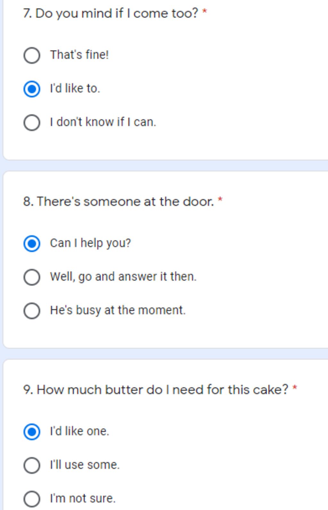The width and height of the screenshot is (328, 510).
Task: Click the "I'll use some." answer label
Action: [x=85, y=465]
